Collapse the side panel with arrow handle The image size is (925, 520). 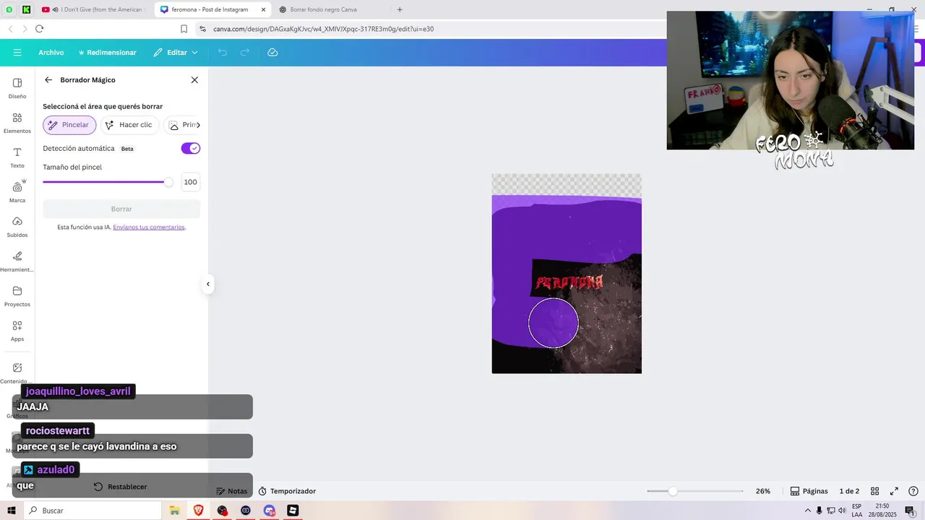pyautogui.click(x=208, y=284)
